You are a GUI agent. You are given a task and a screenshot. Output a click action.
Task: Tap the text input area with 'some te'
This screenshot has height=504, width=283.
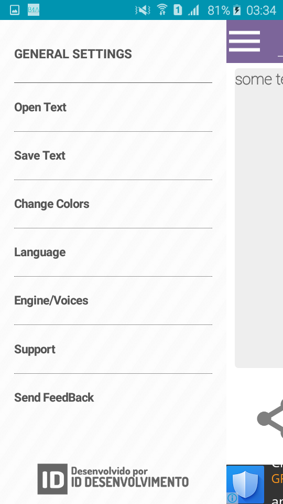(259, 218)
